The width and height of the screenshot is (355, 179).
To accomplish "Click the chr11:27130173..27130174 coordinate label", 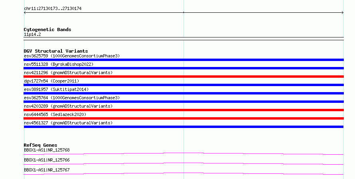I will (x=53, y=8).
